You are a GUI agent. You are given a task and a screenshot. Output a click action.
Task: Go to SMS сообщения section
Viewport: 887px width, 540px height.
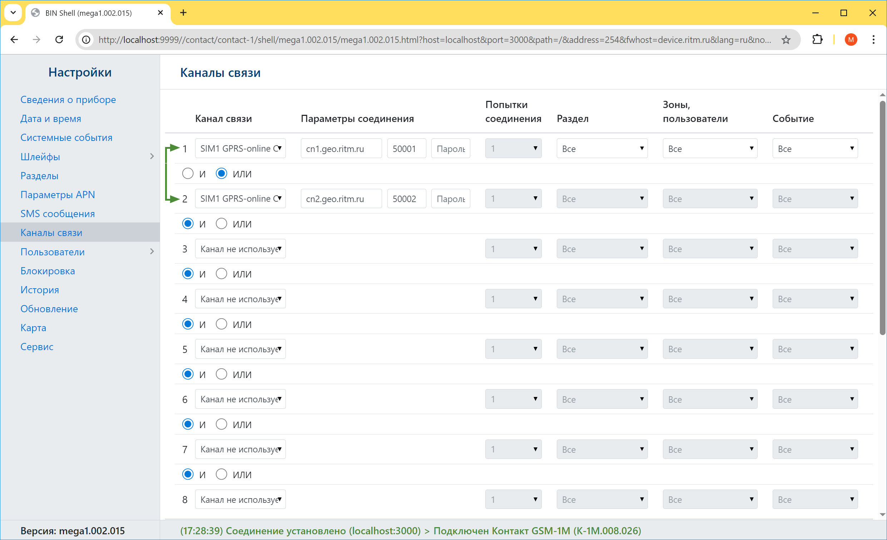tap(58, 213)
